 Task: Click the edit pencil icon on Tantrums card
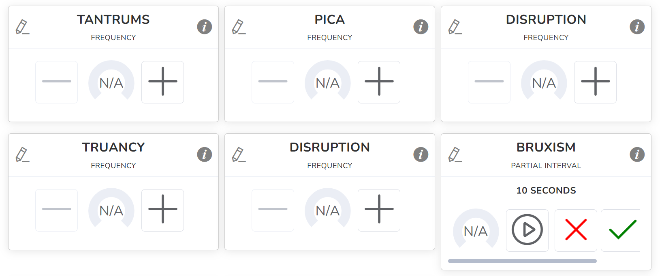tap(22, 27)
